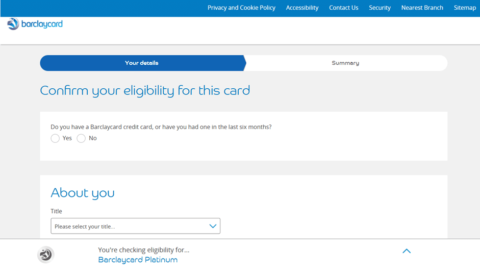Select the Yes radio button
Viewport: 480px width, 276px height.
[55, 138]
